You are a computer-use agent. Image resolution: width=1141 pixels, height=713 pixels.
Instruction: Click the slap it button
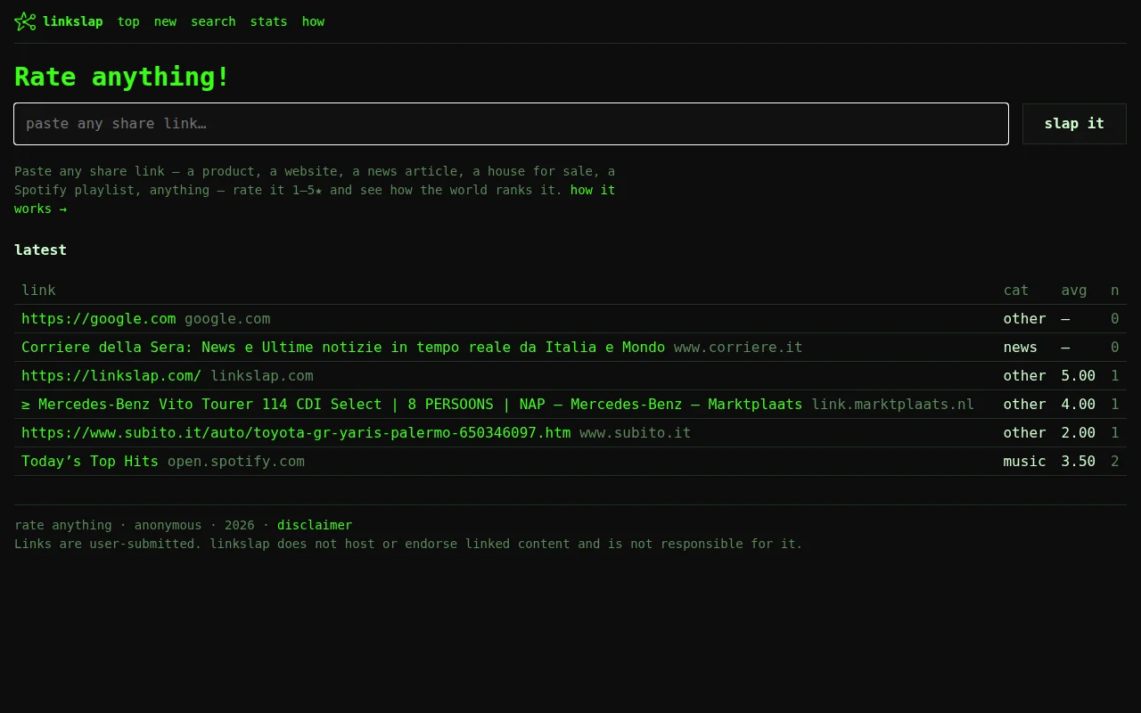click(x=1074, y=124)
